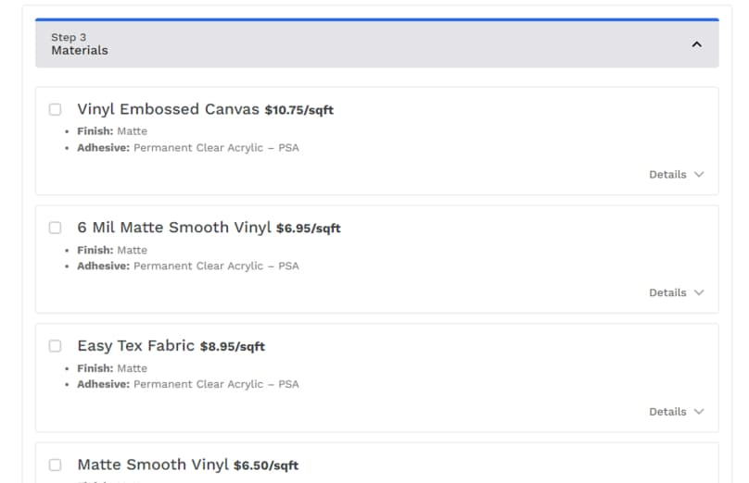This screenshot has height=483, width=749.
Task: Check the Vinyl Embossed Canvas checkbox
Action: [x=56, y=109]
